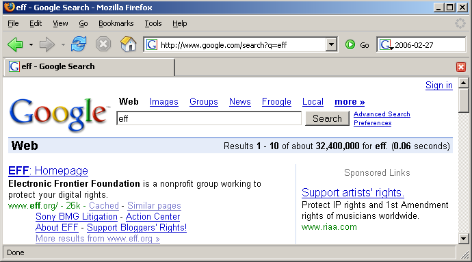Click the window resize grip icon
The width and height of the screenshot is (472, 262).
click(464, 254)
